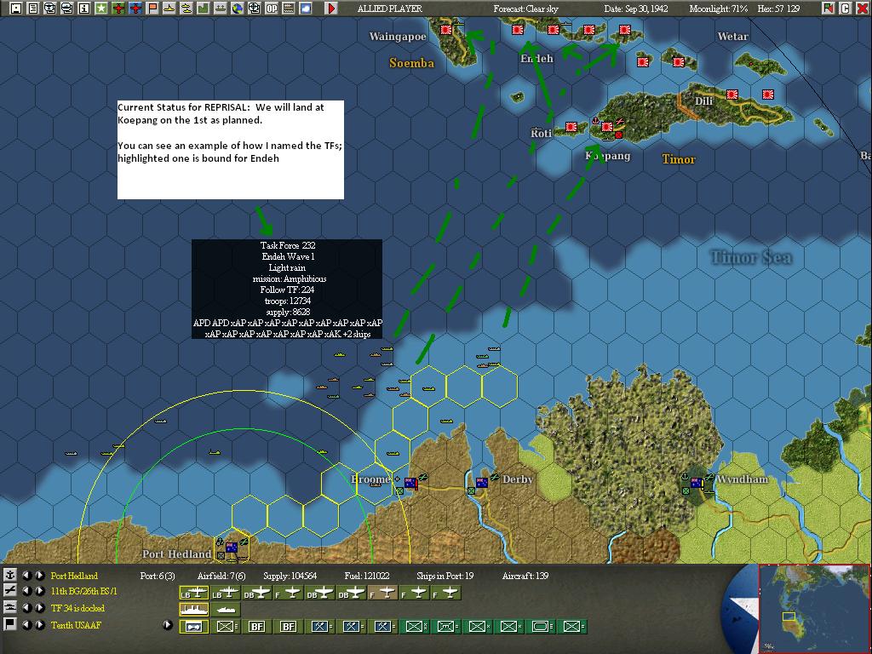Click the Wyndham base flag on the map

[x=695, y=483]
